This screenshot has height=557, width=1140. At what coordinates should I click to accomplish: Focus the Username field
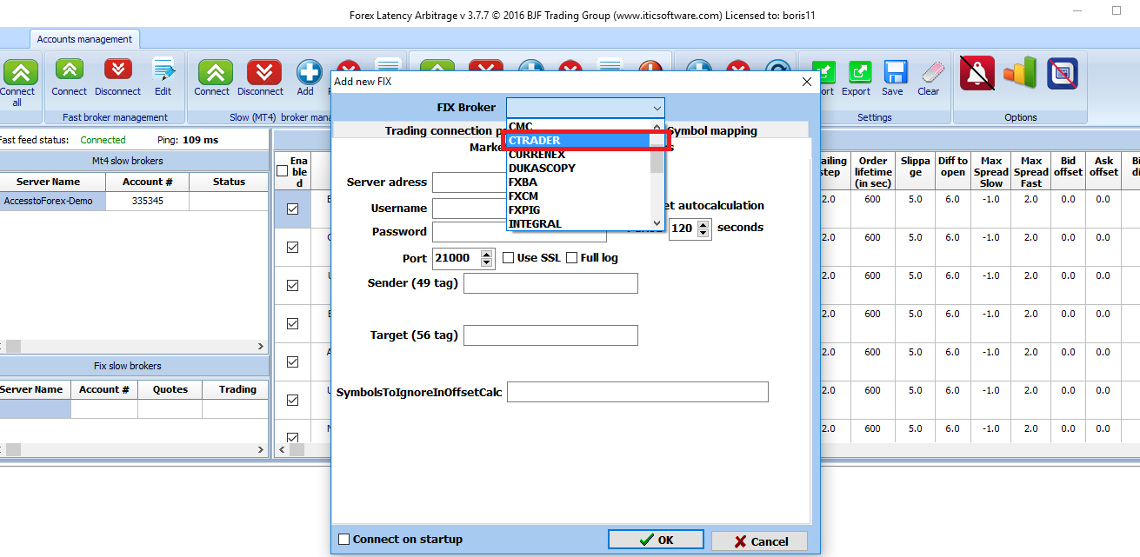point(519,209)
